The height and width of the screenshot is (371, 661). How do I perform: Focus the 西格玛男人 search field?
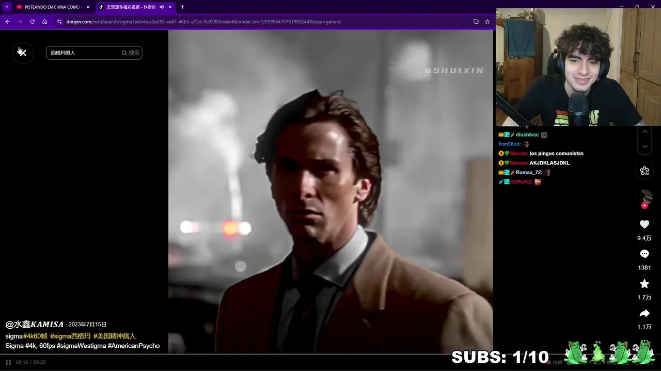[83, 53]
